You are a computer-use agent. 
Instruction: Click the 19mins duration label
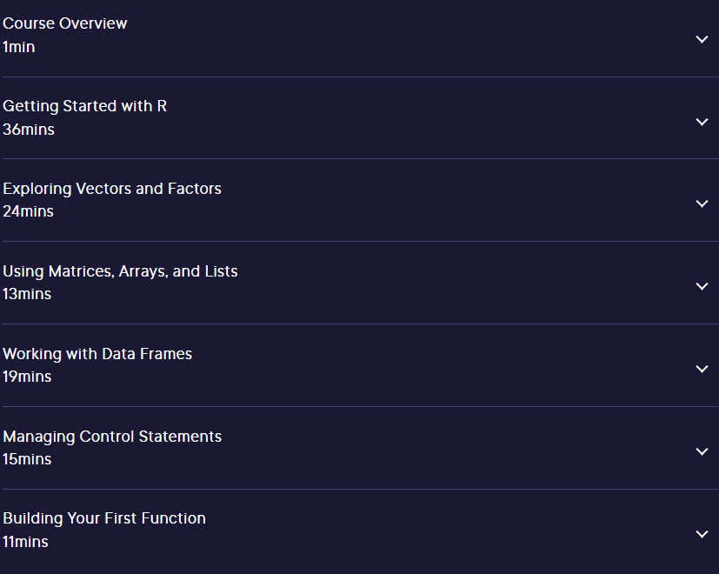click(x=27, y=377)
